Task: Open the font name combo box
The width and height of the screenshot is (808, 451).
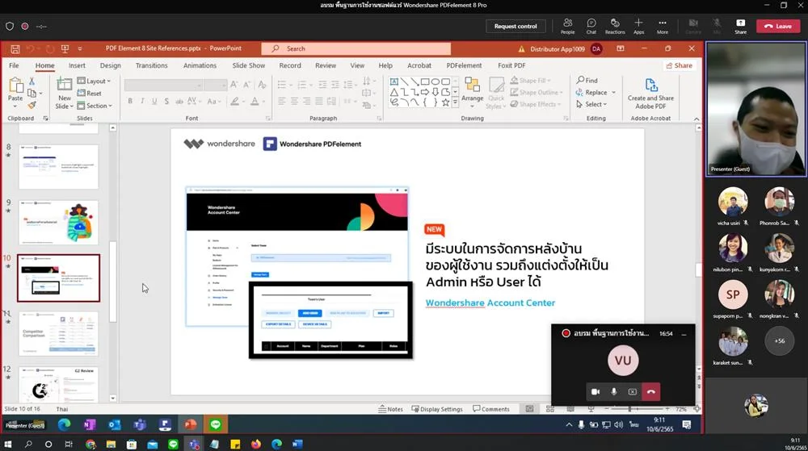Action: (x=163, y=85)
